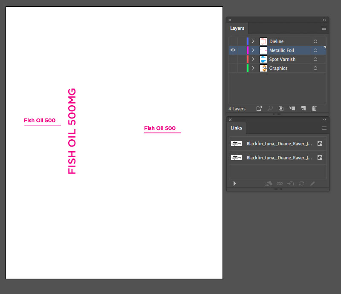The width and height of the screenshot is (341, 294).
Task: Create a new sublayer
Action: point(292,108)
